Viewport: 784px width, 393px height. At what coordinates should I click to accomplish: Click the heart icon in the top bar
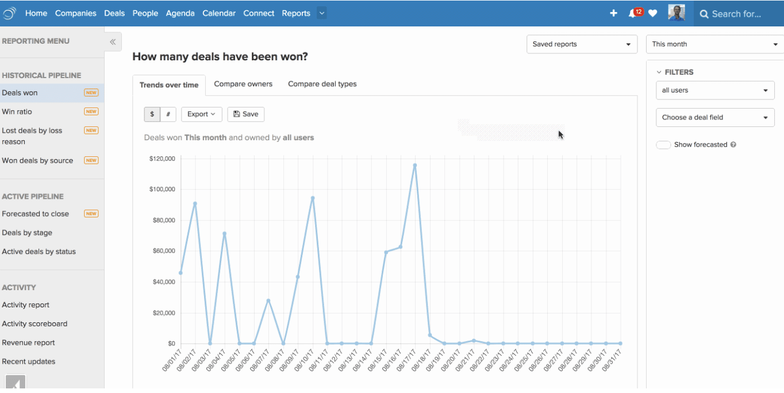652,13
